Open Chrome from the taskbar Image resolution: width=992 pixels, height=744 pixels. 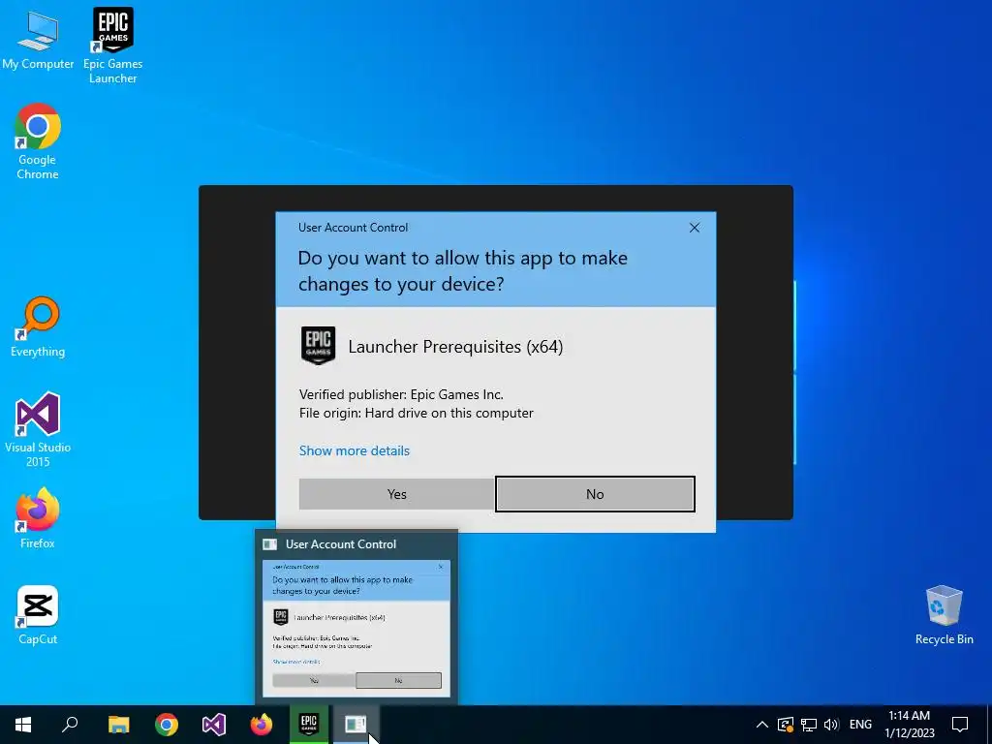167,725
